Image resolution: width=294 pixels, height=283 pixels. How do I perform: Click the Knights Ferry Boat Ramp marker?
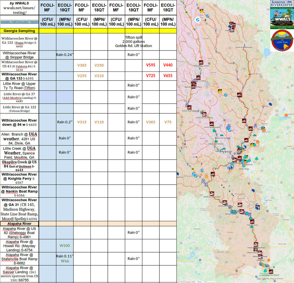[x=212, y=194]
